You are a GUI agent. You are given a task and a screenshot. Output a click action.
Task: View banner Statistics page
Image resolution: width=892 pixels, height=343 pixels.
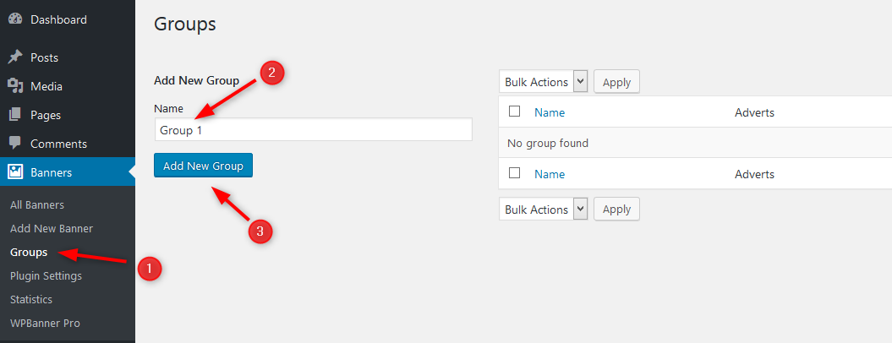pos(31,299)
